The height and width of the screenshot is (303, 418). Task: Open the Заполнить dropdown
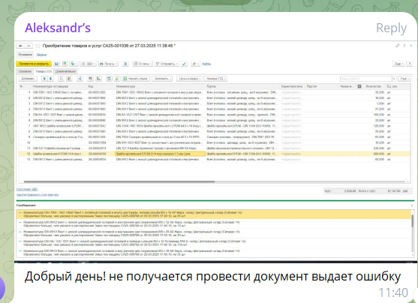(162, 79)
